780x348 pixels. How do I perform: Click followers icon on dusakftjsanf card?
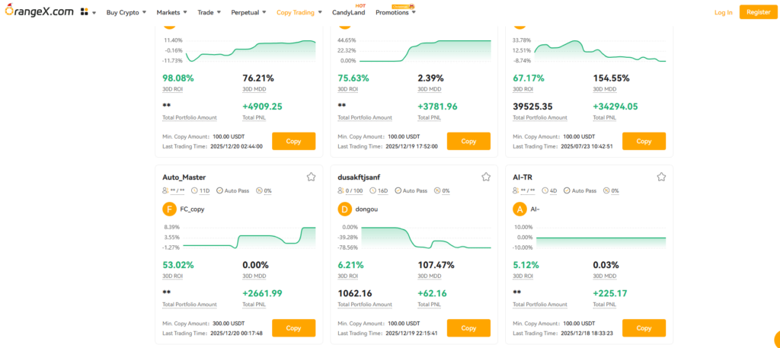[x=341, y=190]
